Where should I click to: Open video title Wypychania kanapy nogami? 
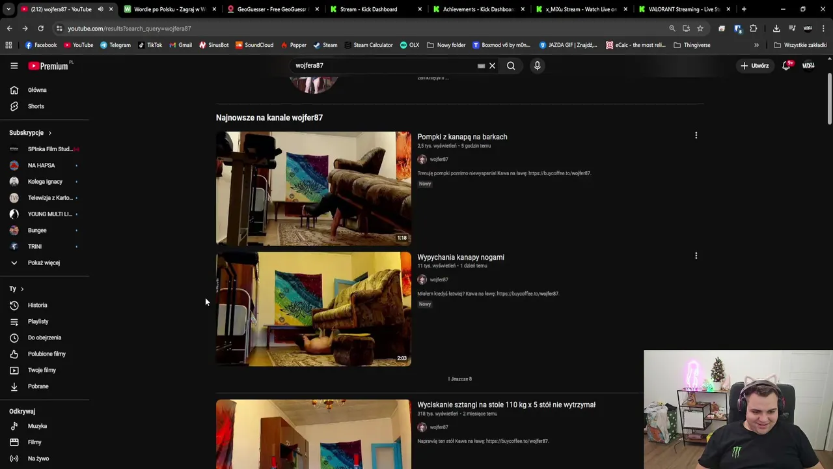tap(461, 257)
